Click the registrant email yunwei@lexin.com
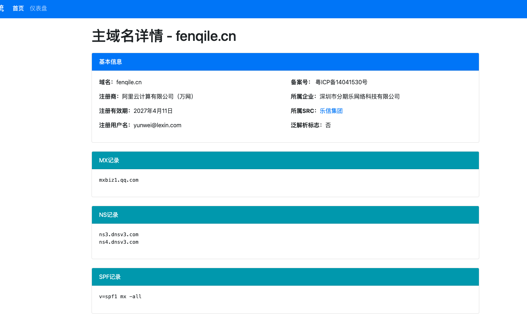The height and width of the screenshot is (319, 527). (157, 125)
